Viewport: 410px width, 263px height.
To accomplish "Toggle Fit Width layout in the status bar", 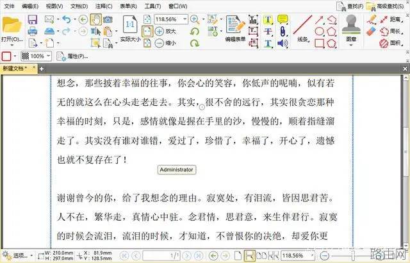I will click(249, 255).
